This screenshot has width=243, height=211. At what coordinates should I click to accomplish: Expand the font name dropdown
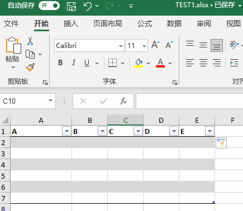121,46
